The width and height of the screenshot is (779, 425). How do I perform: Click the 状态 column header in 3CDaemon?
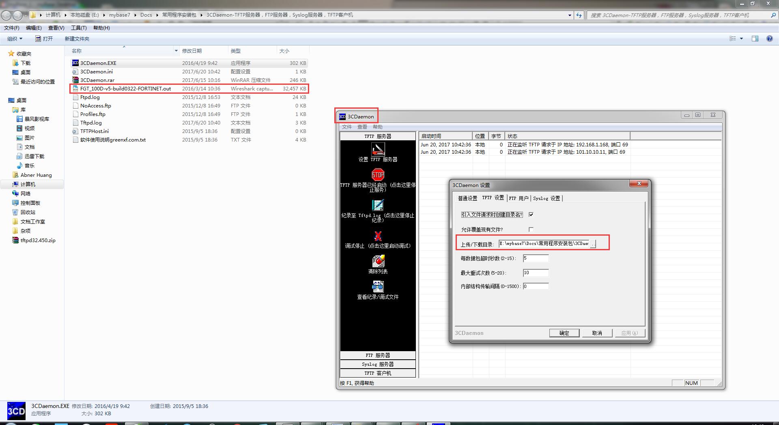point(567,136)
